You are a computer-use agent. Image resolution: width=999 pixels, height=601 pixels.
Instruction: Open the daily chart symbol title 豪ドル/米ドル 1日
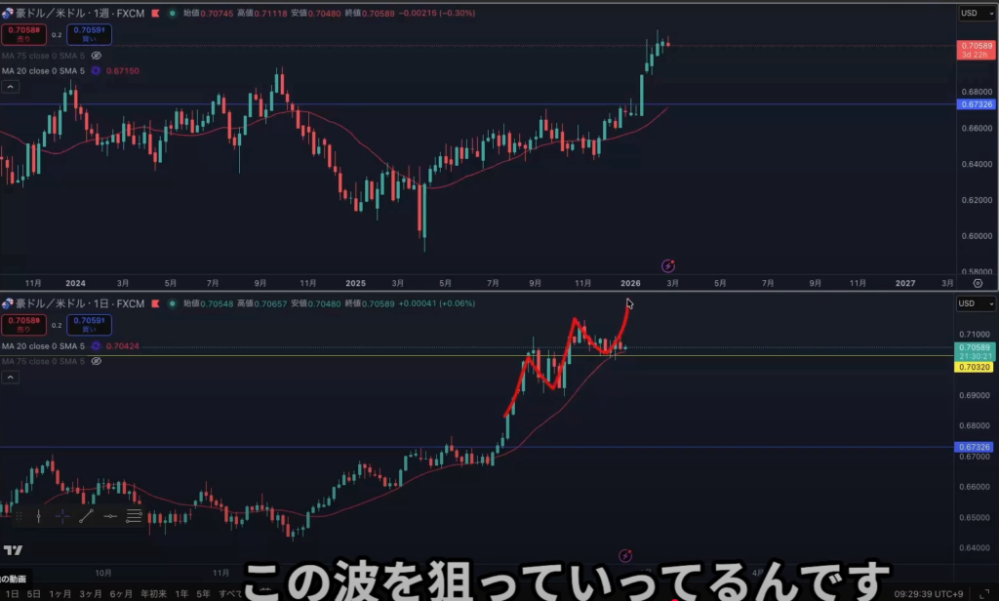pyautogui.click(x=80, y=303)
